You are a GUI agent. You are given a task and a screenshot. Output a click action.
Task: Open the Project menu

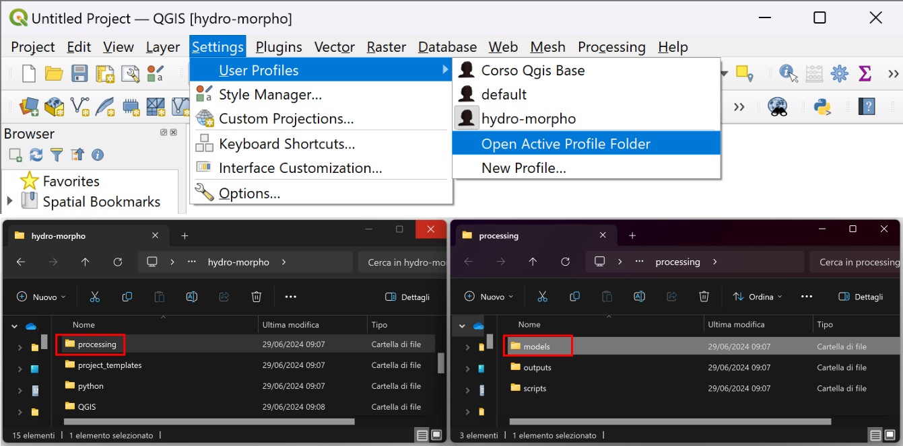pos(33,47)
